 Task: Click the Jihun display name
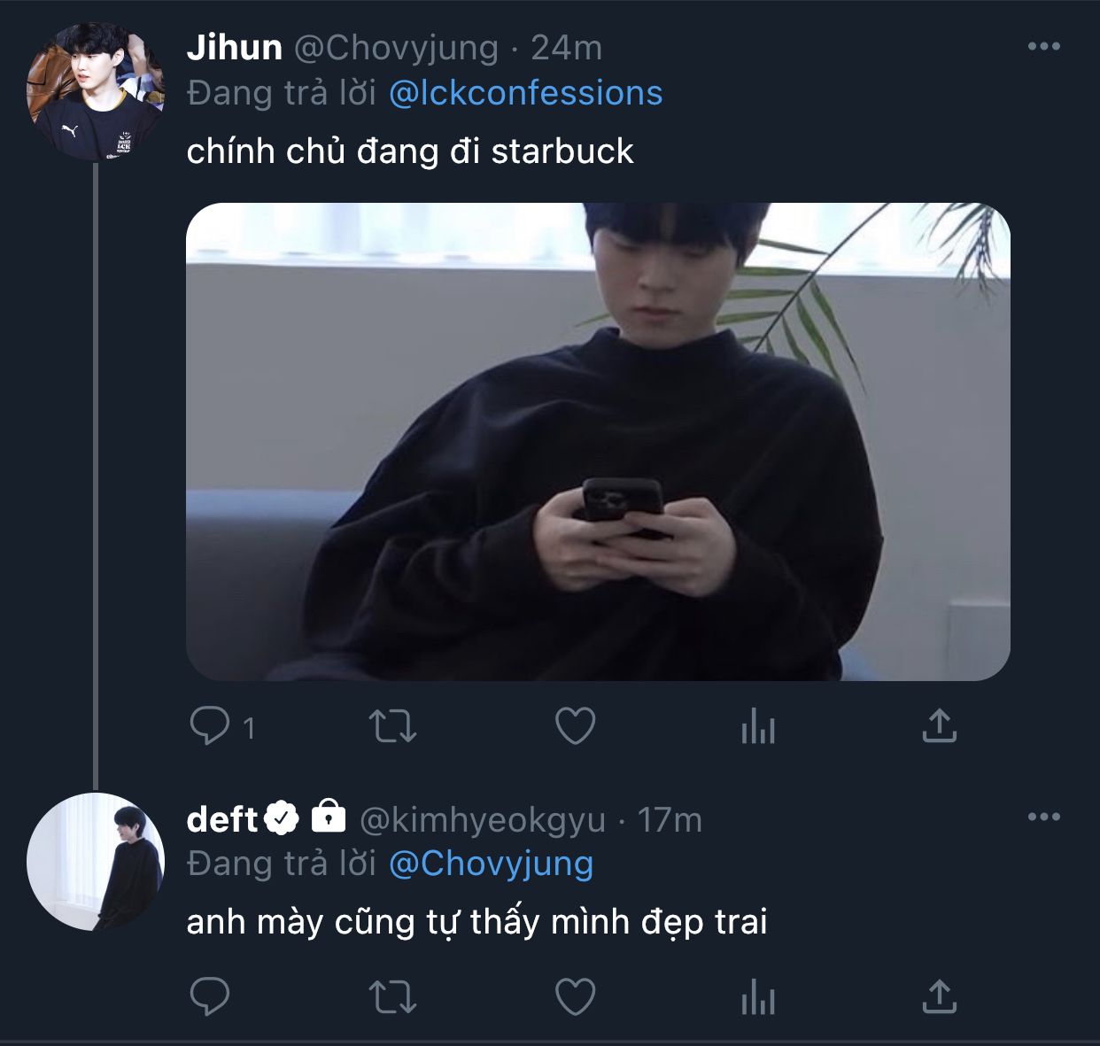click(234, 48)
